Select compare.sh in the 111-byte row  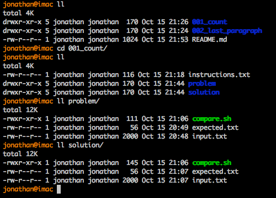[x=211, y=119]
